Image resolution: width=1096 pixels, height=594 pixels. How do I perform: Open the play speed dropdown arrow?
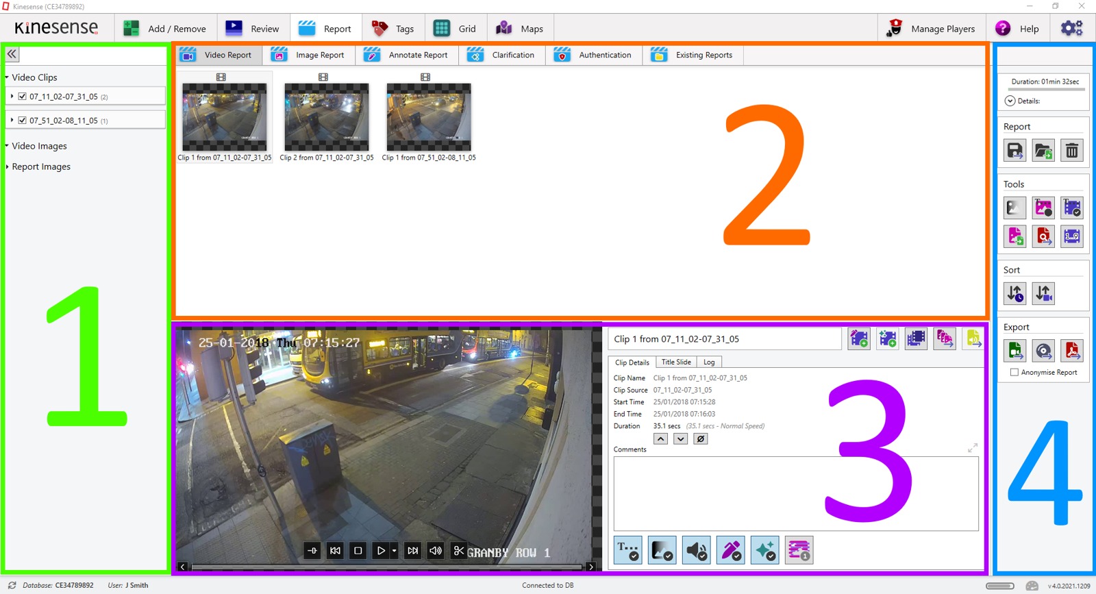(394, 551)
